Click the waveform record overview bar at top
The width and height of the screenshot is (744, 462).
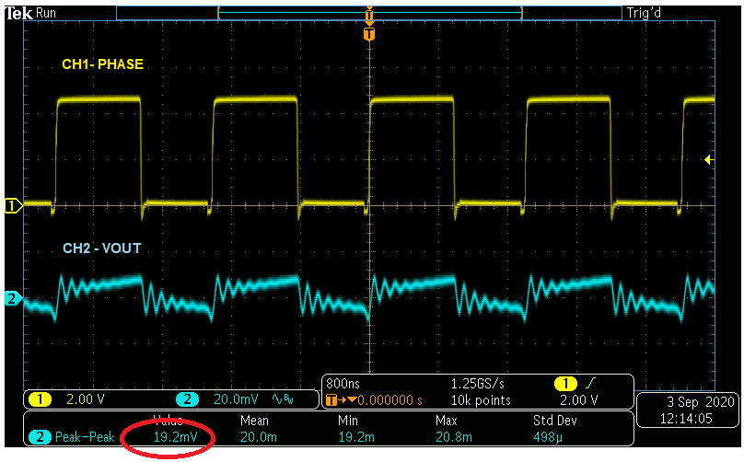(x=369, y=13)
